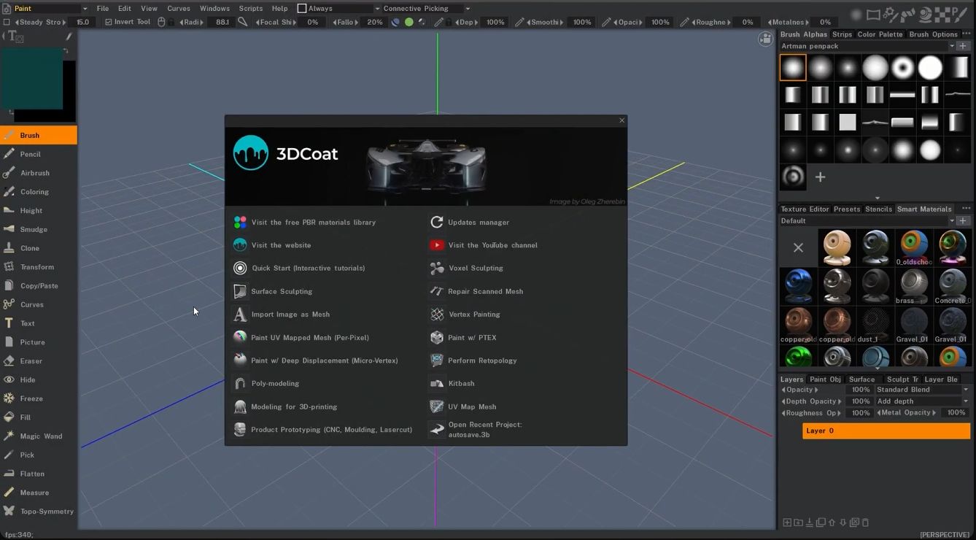
Task: Choose the Picture tool
Action: coord(38,342)
